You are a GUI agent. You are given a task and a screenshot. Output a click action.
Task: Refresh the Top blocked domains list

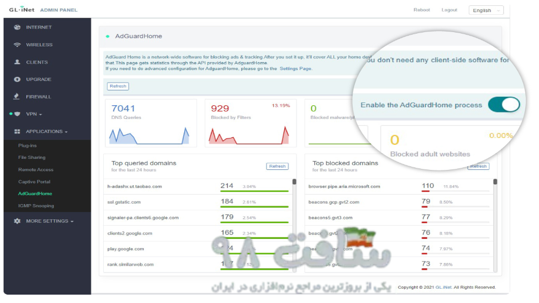478,166
